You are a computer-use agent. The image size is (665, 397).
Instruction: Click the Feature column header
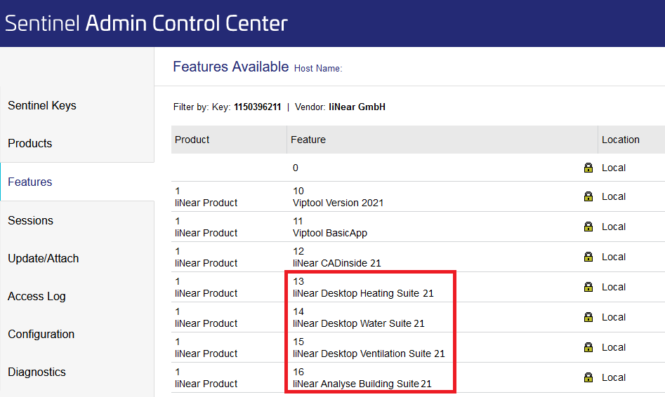pyautogui.click(x=442, y=140)
